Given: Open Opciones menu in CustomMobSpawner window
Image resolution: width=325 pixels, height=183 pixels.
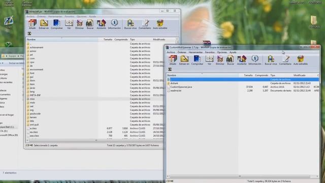Looking at the screenshot, I should coord(222,52).
